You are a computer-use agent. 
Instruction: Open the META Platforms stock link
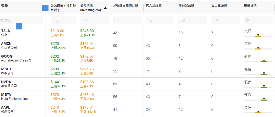(x=6, y=95)
